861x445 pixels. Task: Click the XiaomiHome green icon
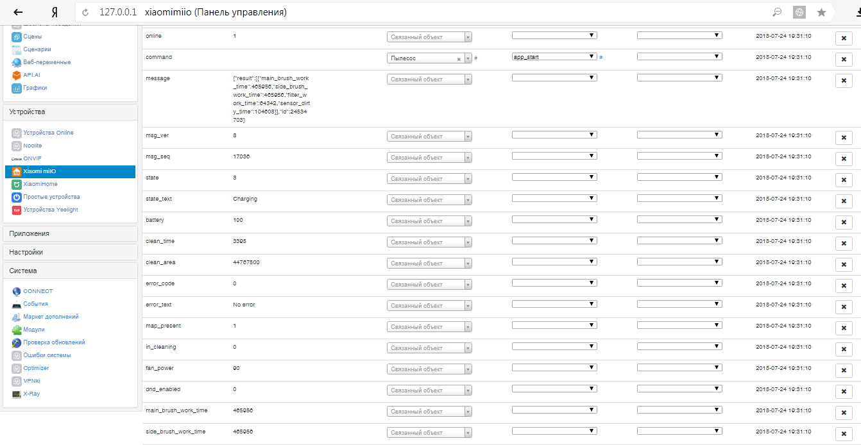click(x=17, y=184)
